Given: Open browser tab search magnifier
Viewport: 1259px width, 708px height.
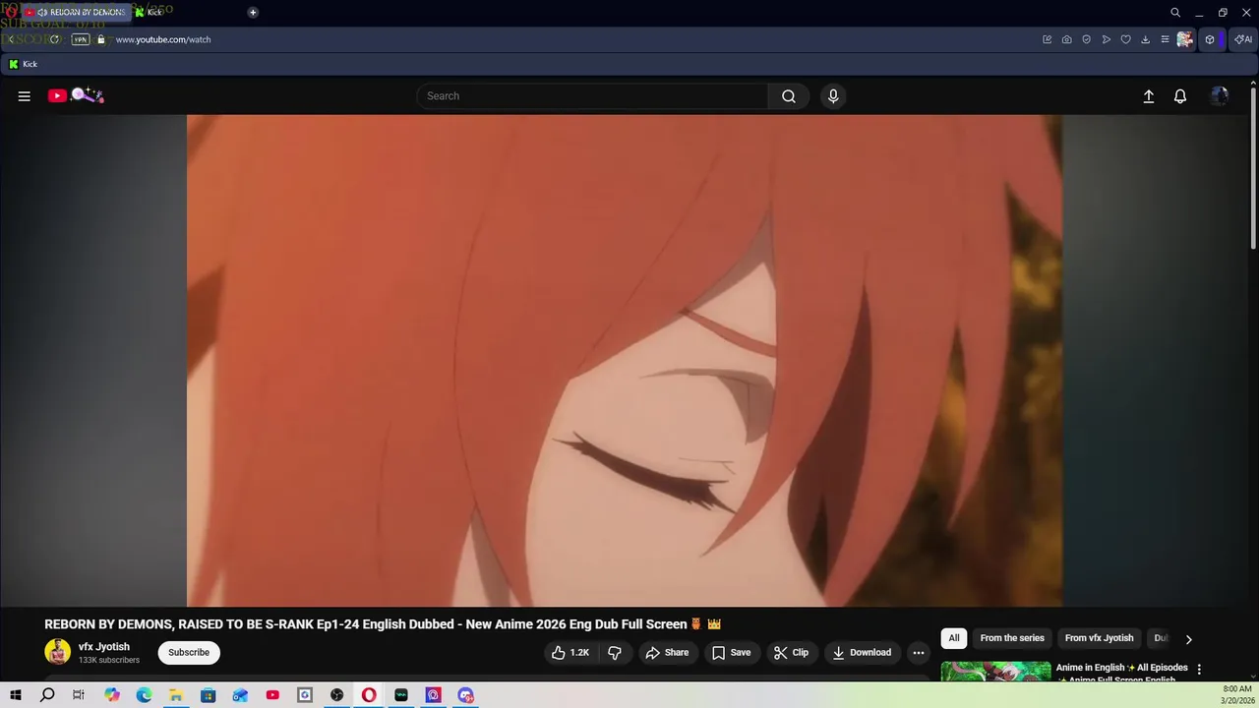Looking at the screenshot, I should point(1175,13).
